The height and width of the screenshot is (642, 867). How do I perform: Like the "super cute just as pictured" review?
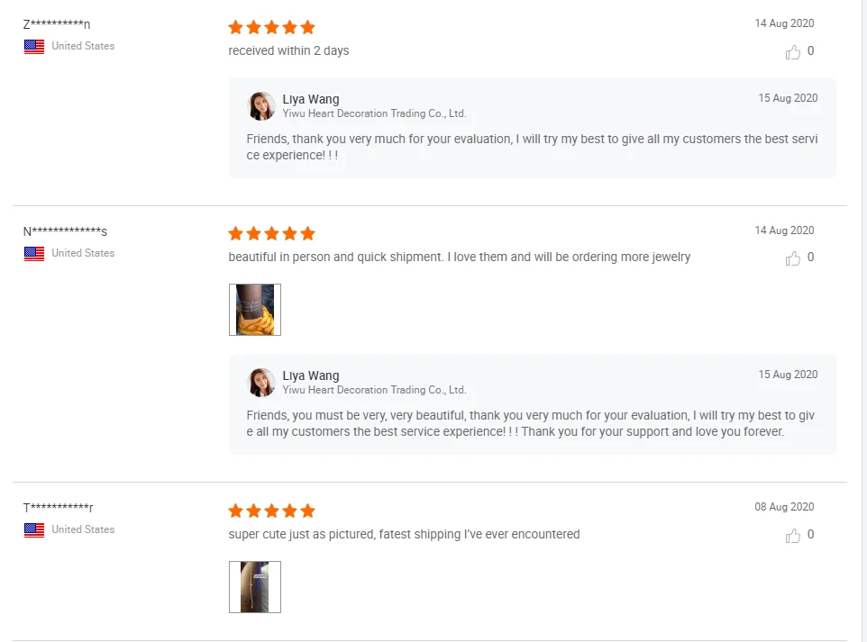(793, 536)
